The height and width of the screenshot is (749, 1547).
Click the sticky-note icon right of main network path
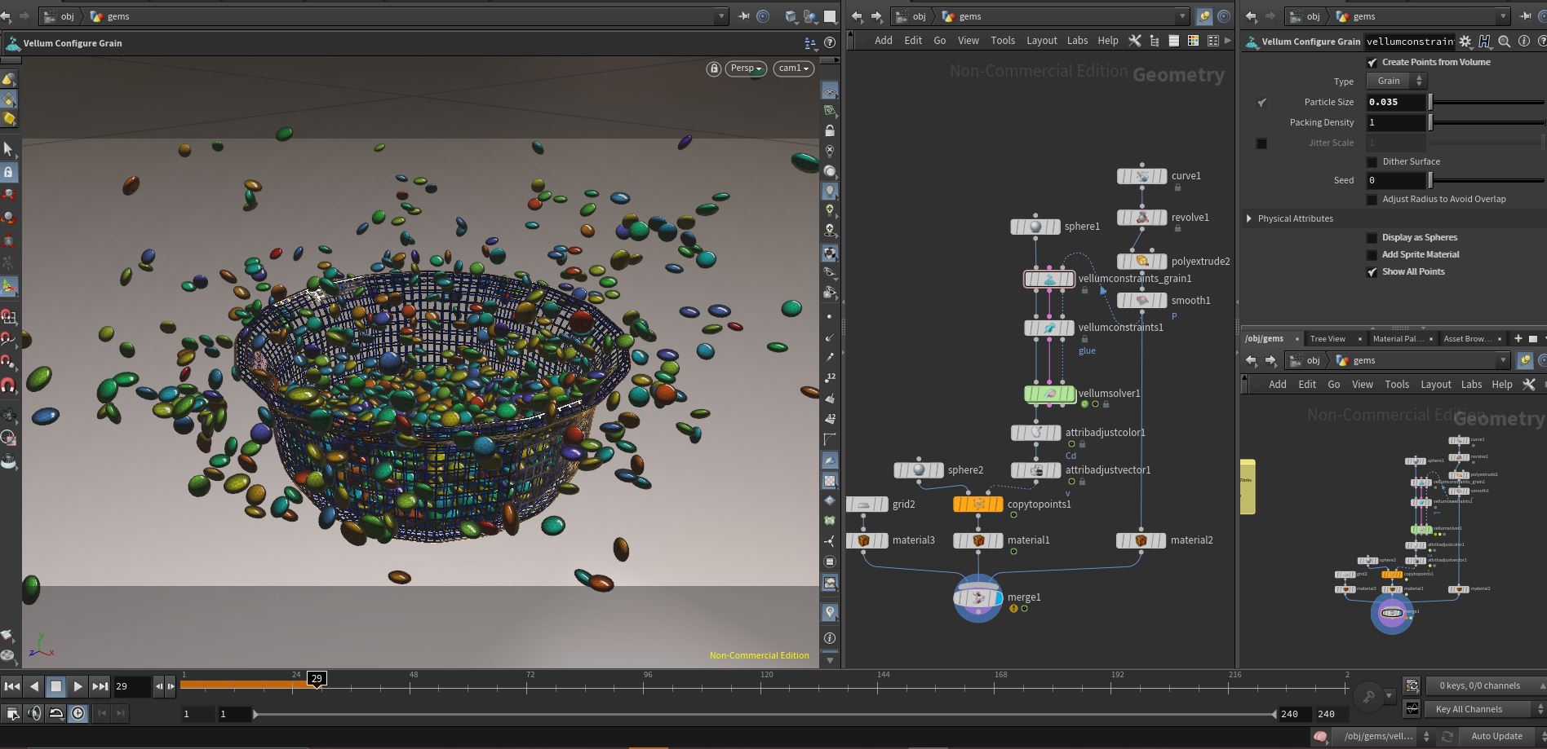coord(1204,16)
